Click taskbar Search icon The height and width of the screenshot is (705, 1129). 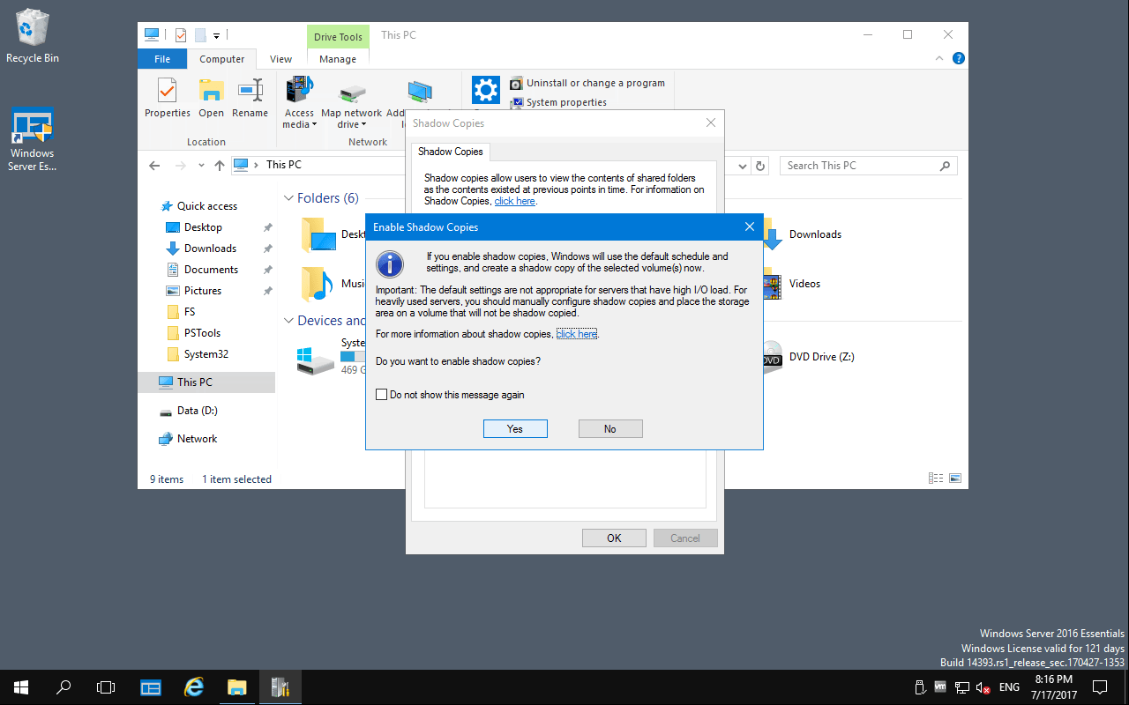(64, 687)
